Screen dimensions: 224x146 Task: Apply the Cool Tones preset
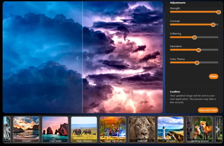coord(55,129)
